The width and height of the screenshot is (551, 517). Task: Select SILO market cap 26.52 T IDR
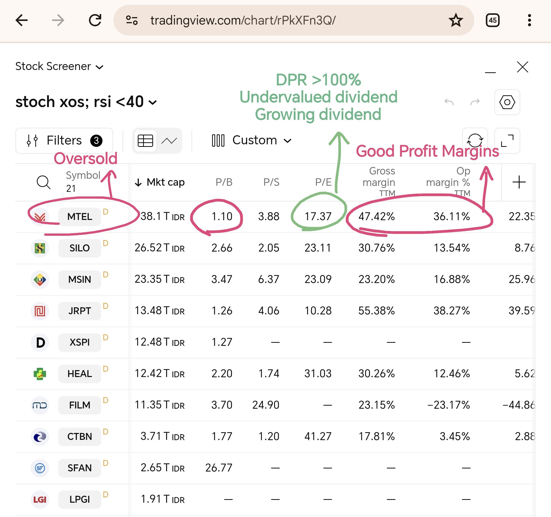pos(160,248)
